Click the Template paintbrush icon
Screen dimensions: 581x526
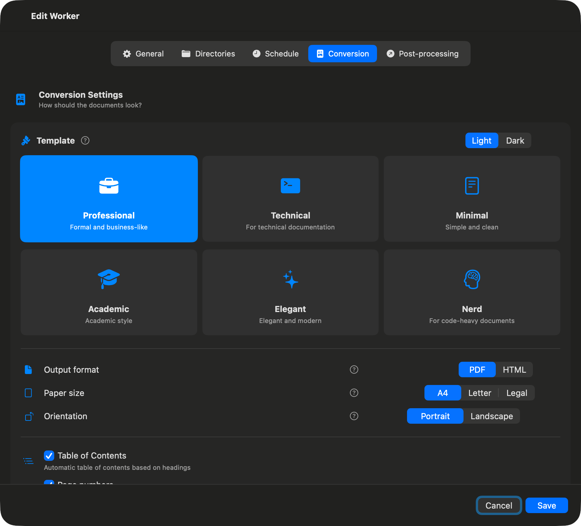click(26, 140)
